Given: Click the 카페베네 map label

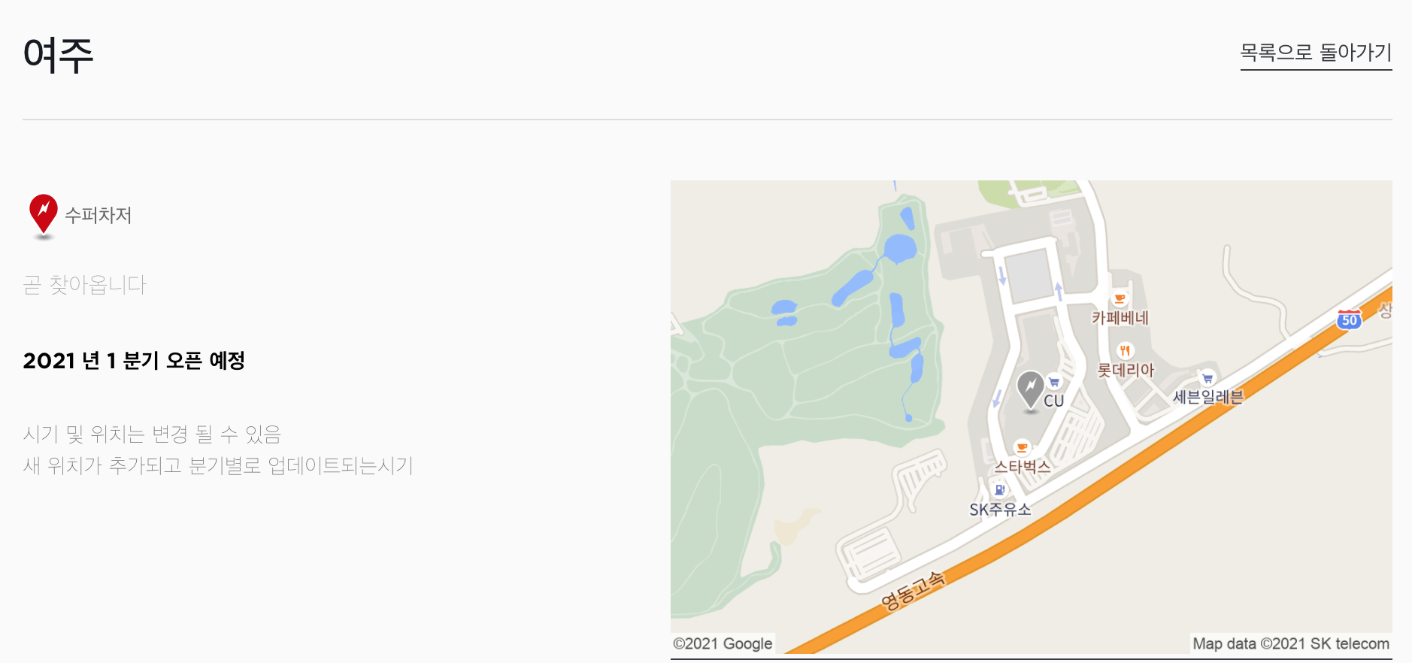Looking at the screenshot, I should [x=1120, y=318].
